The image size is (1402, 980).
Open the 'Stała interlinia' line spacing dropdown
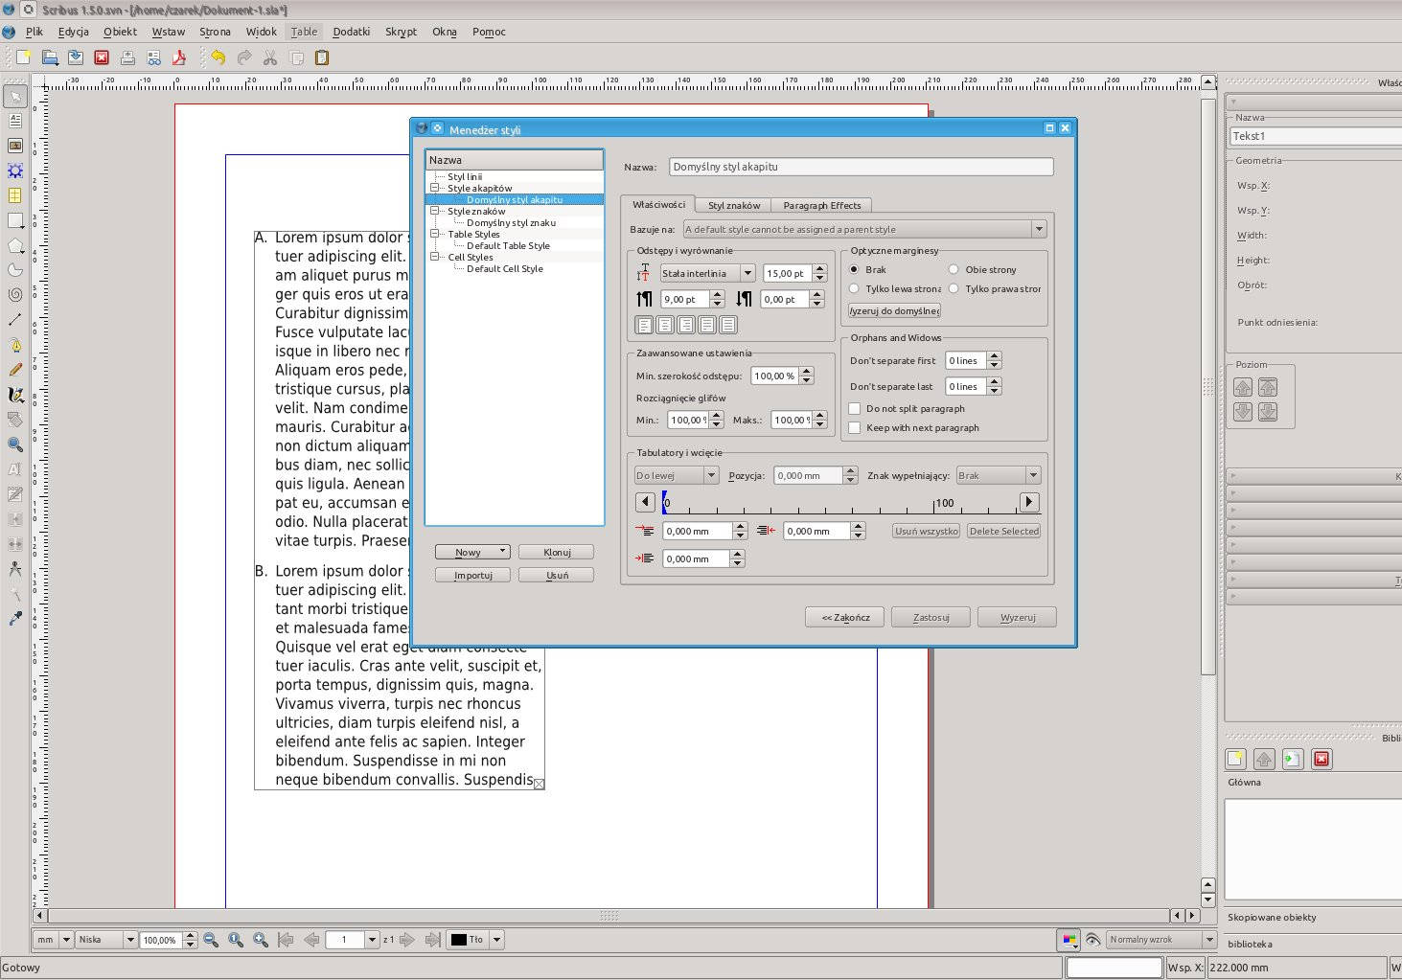point(707,273)
